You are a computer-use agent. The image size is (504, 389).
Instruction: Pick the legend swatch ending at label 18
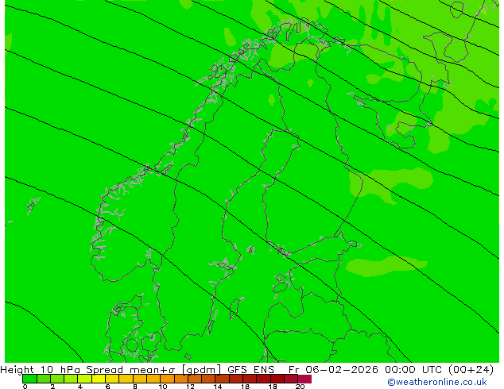tap(263, 379)
